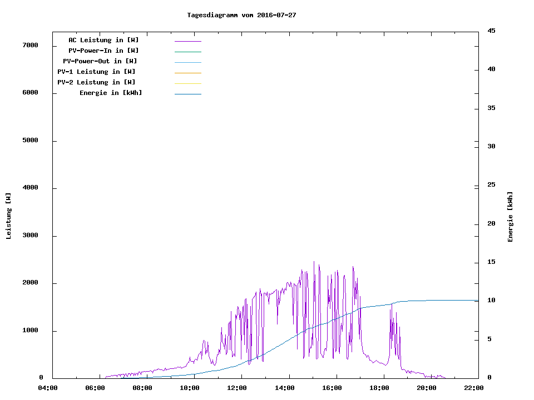Image resolution: width=534 pixels, height=400 pixels.
Task: Click the purple line sample beside AC Leistung
Action: 187,41
